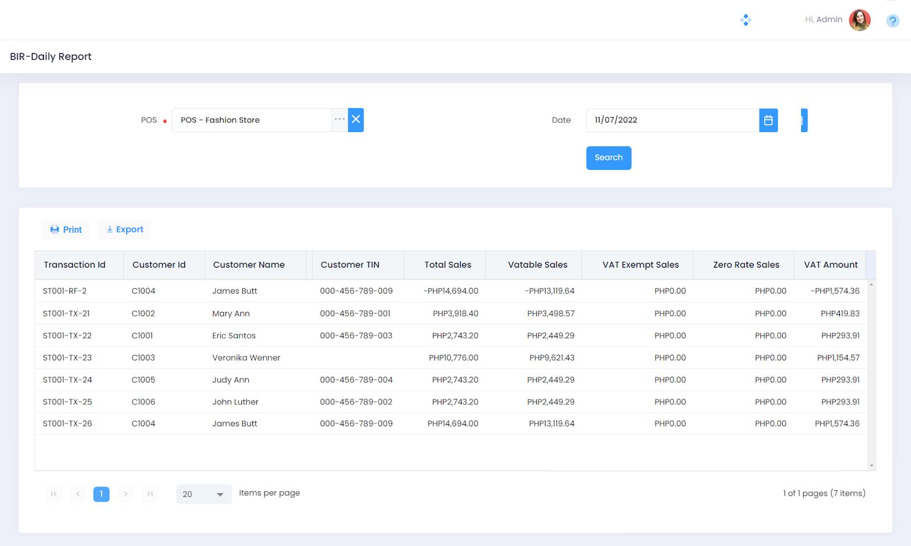Viewport: 911px width, 546px height.
Task: Click the help question mark icon
Action: (x=892, y=21)
